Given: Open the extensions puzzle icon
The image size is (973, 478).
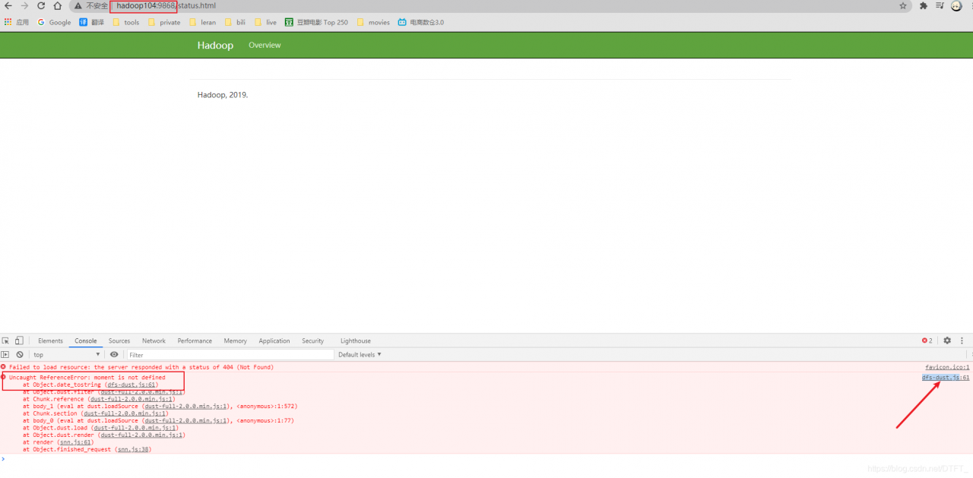Looking at the screenshot, I should (924, 5).
